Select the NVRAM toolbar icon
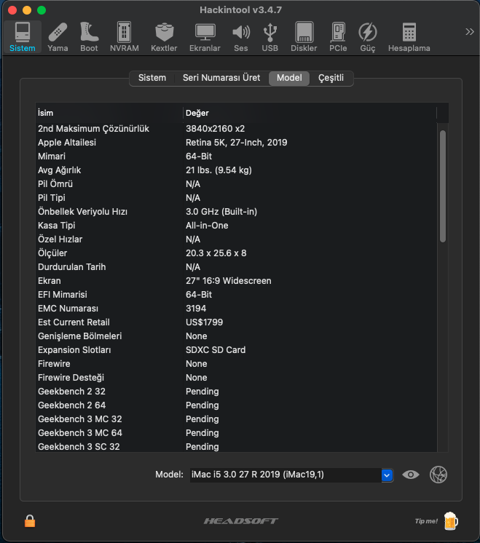480x543 pixels. 125,36
